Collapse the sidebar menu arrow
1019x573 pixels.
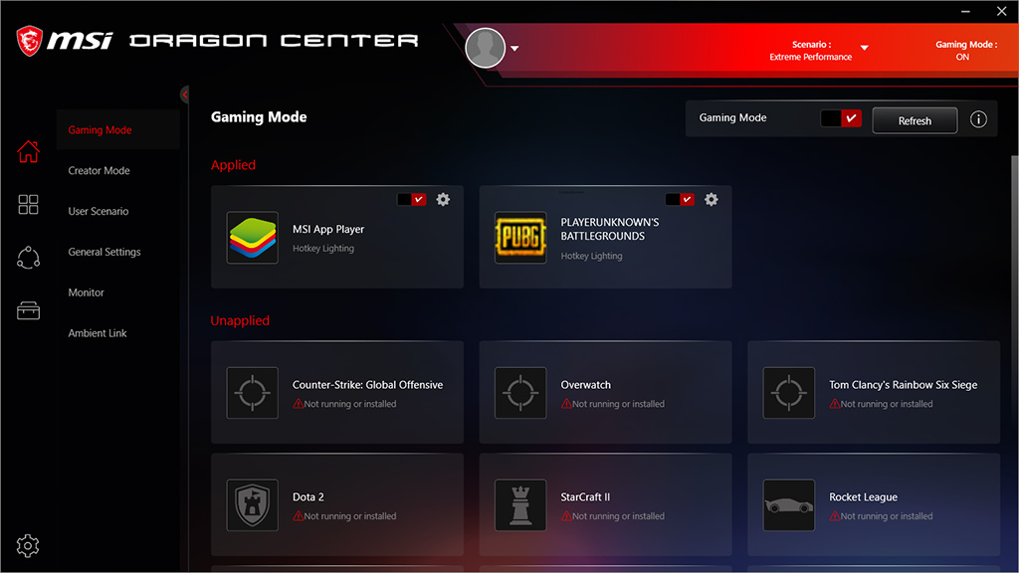pos(184,95)
